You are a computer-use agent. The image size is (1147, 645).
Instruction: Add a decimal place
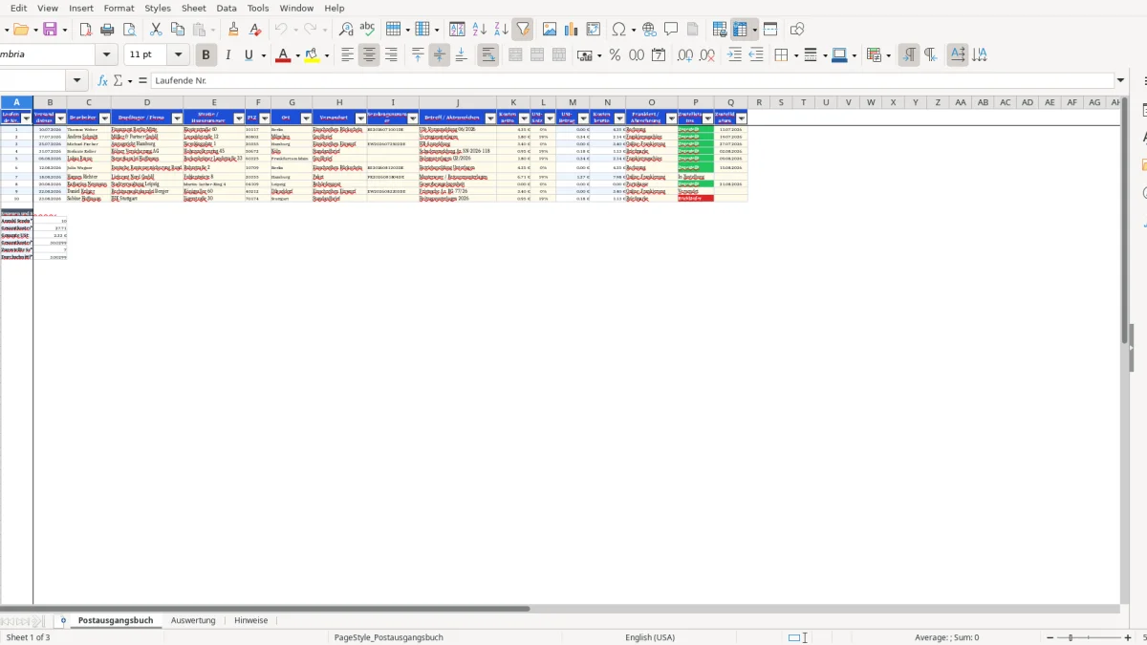coord(685,55)
